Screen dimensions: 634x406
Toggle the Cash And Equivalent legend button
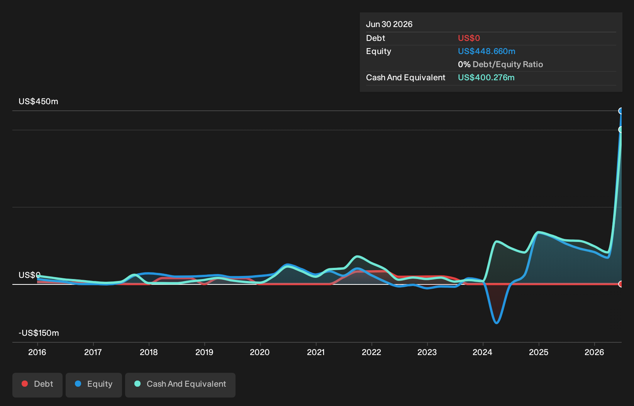click(x=180, y=385)
